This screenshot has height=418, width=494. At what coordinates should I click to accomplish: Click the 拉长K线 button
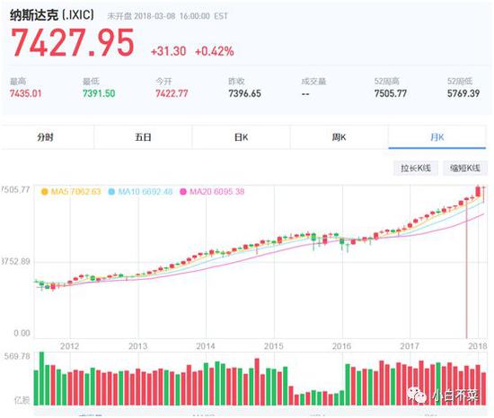tap(416, 168)
